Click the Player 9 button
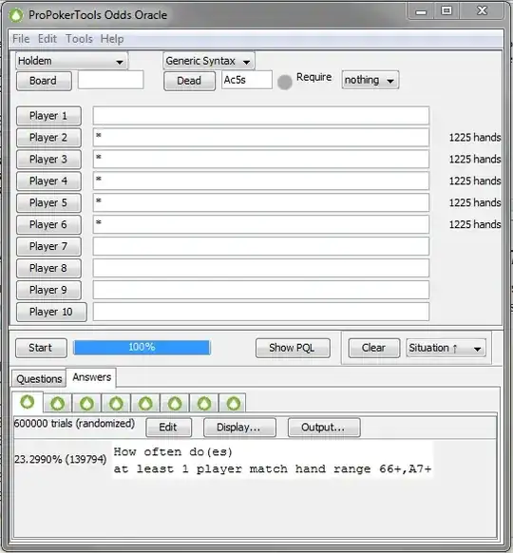Image resolution: width=513 pixels, height=553 pixels. (48, 290)
